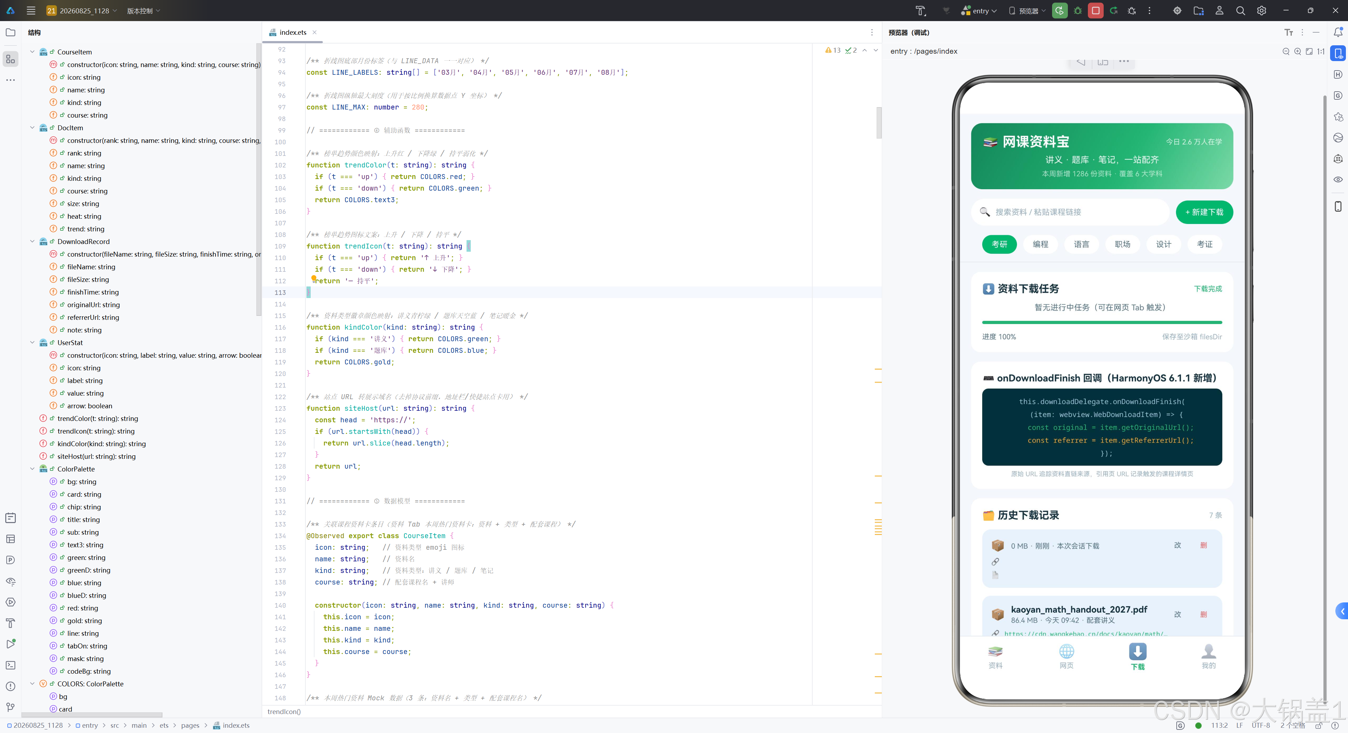Reset previewer to 1:1 scale
Viewport: 1348px width, 733px height.
point(1321,51)
